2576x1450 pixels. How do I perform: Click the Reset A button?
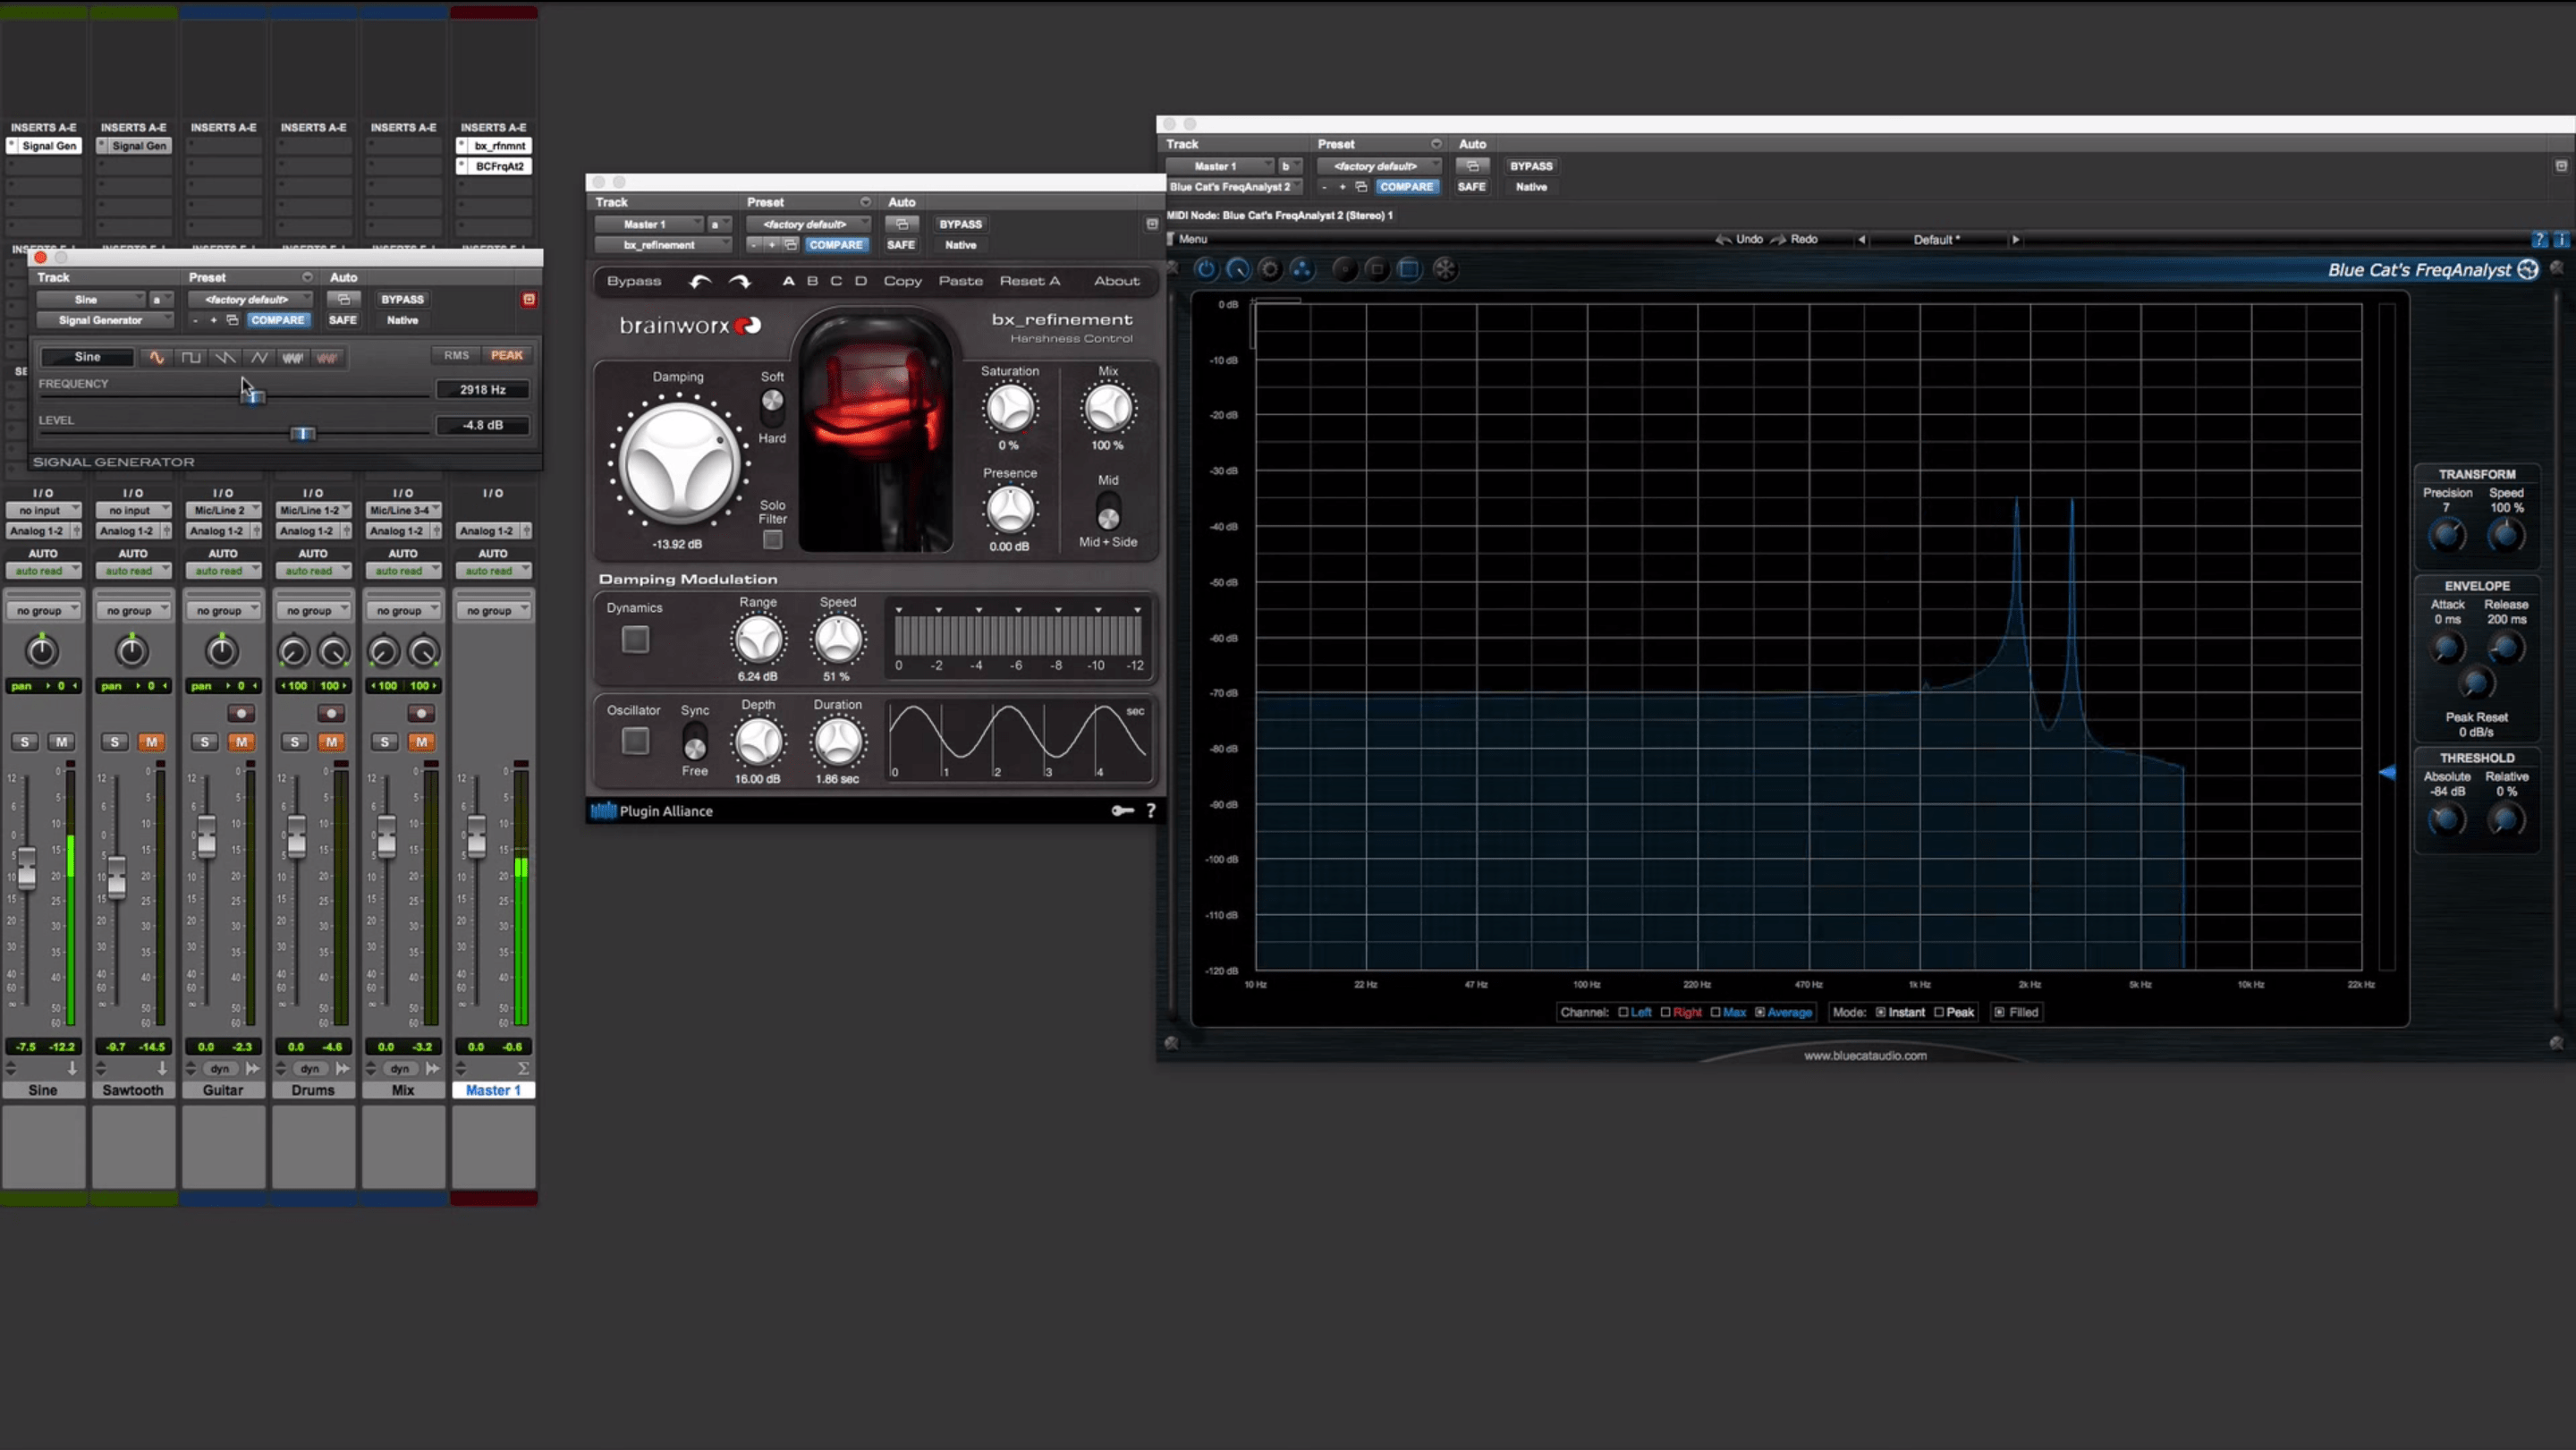coord(1029,281)
